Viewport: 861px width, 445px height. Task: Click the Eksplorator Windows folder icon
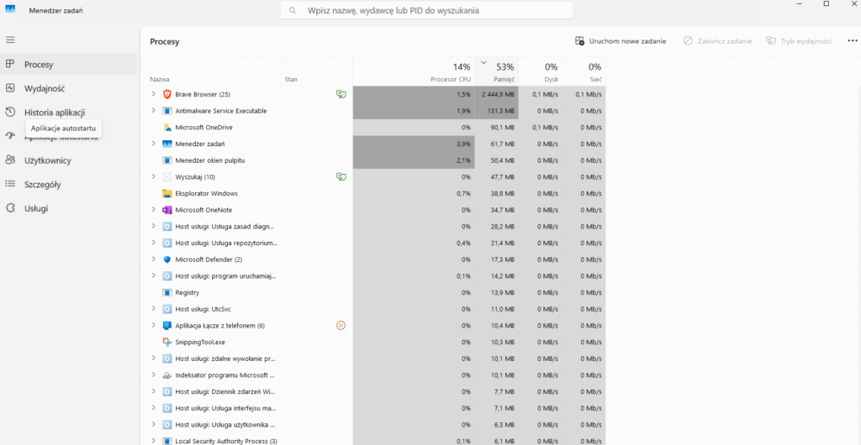(167, 193)
